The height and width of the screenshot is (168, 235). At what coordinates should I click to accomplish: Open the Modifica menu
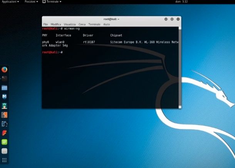pos(56,24)
